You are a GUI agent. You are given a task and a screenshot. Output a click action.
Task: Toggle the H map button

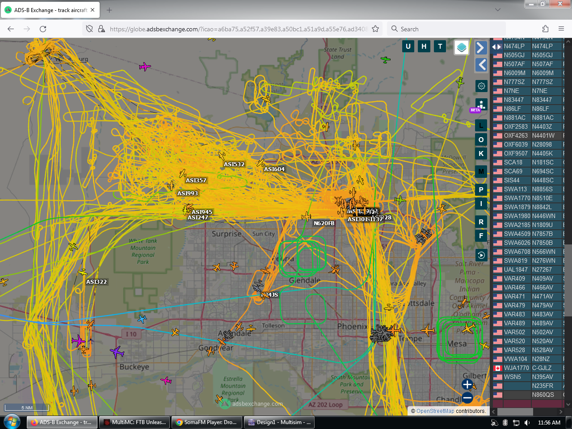pyautogui.click(x=424, y=46)
